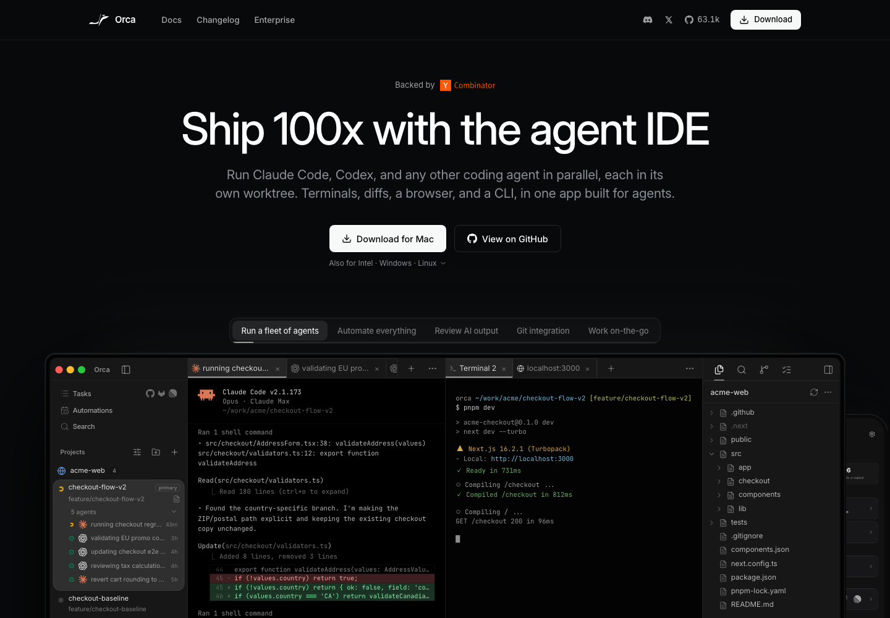Click the plus icon next to Projects
Viewport: 890px width, 618px height.
(174, 452)
